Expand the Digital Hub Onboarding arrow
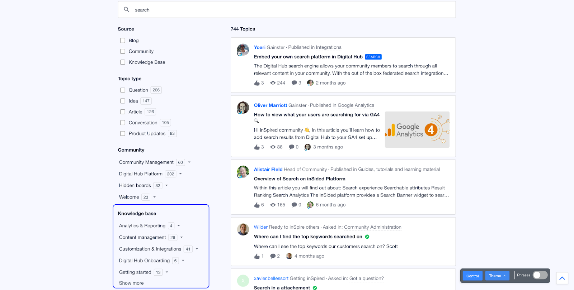Screen dimensions: 574x290 [183, 261]
